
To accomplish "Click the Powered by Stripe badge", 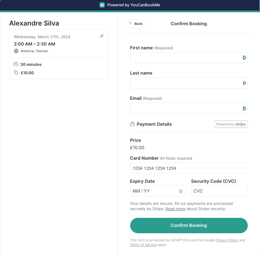I will pos(231,124).
